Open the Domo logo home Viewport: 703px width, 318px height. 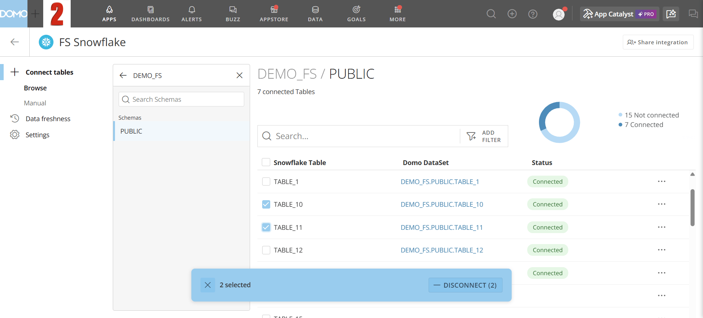pos(14,14)
